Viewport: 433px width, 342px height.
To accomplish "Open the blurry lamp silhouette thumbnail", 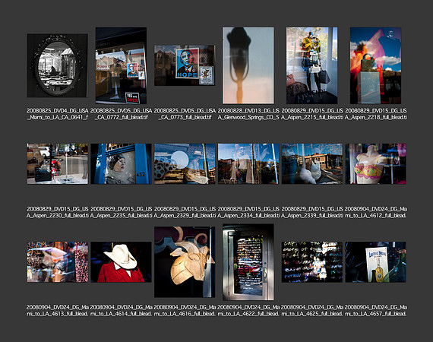I will click(x=248, y=65).
